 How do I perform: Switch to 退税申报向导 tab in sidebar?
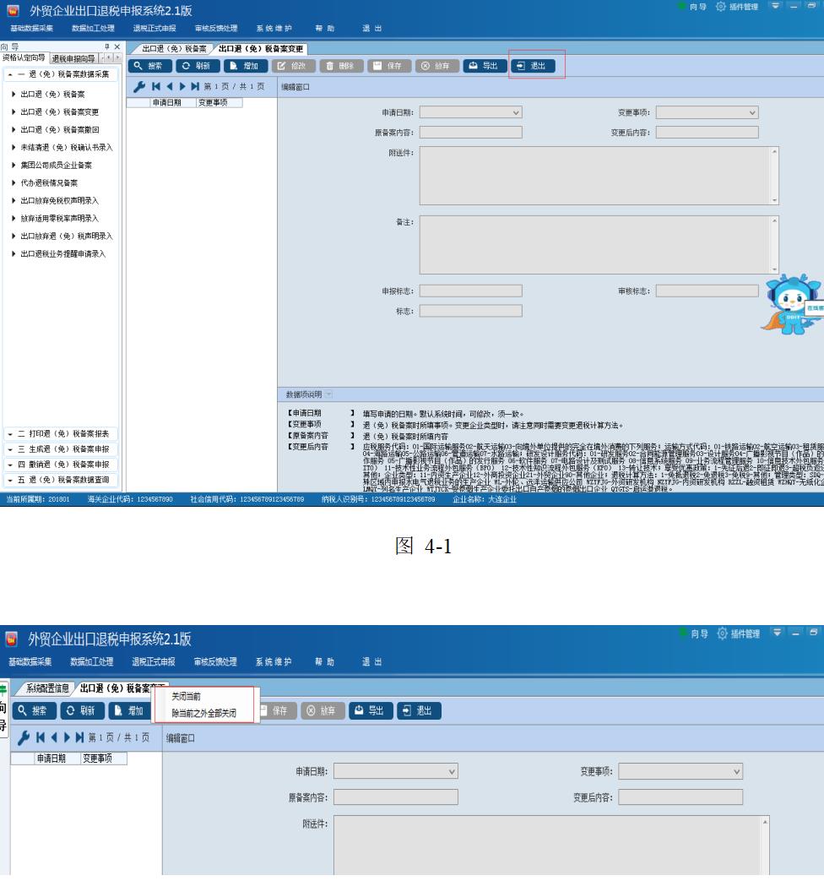pyautogui.click(x=73, y=57)
